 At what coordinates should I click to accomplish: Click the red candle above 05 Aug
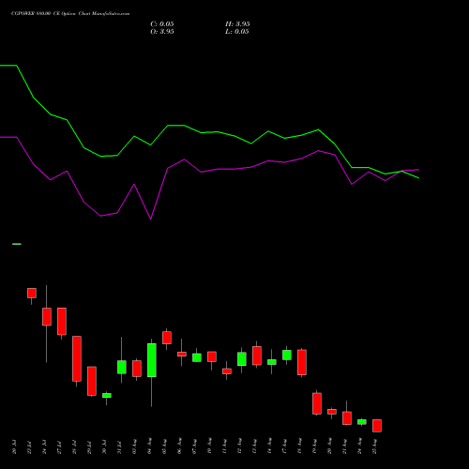167,338
